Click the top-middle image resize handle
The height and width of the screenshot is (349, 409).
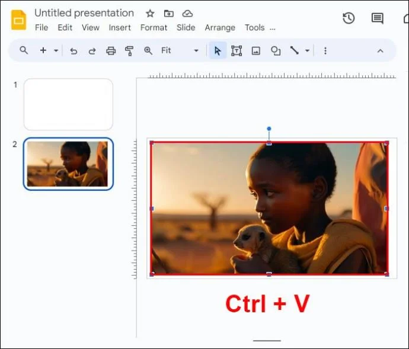pyautogui.click(x=269, y=143)
